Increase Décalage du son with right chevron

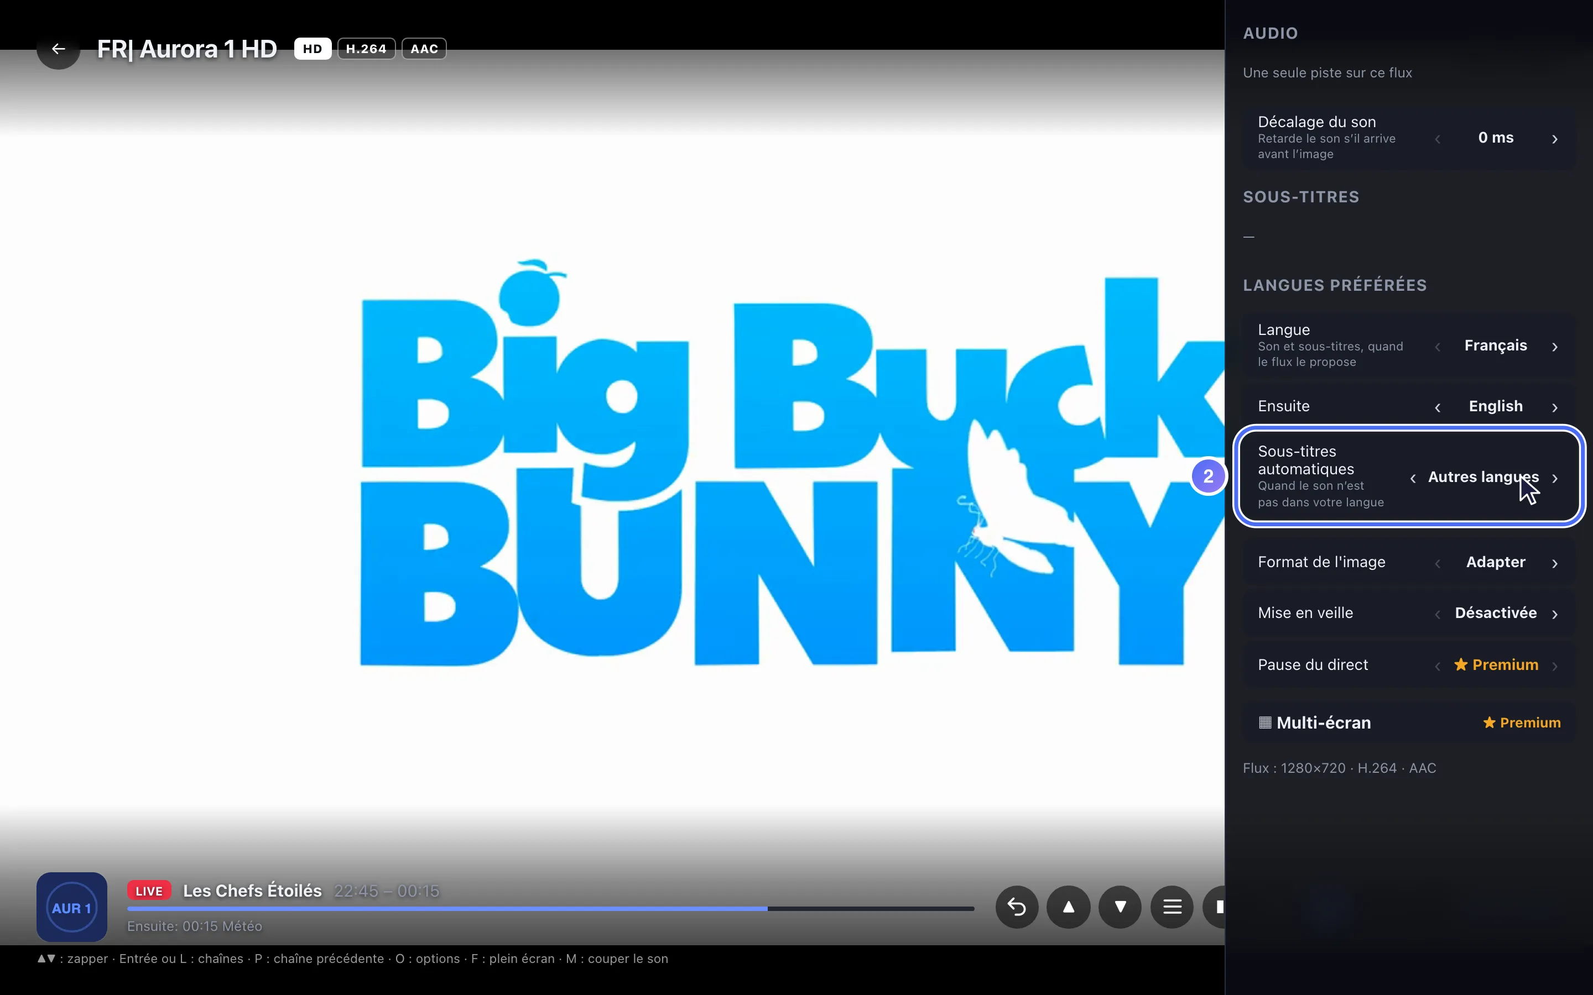[1555, 139]
